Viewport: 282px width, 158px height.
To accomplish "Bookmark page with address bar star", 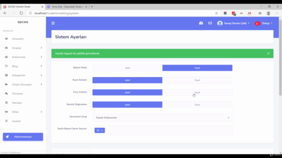I will [x=216, y=13].
